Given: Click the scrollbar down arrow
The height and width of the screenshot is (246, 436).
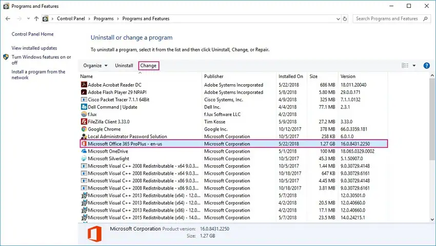Looking at the screenshot, I should [x=432, y=219].
